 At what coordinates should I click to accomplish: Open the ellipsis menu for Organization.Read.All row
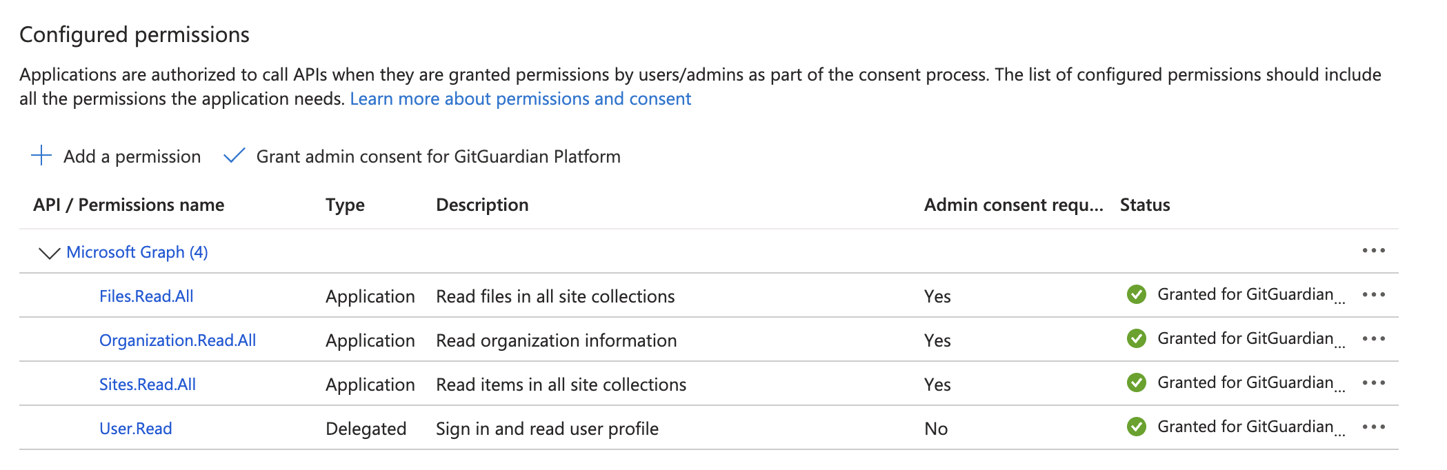click(1373, 339)
